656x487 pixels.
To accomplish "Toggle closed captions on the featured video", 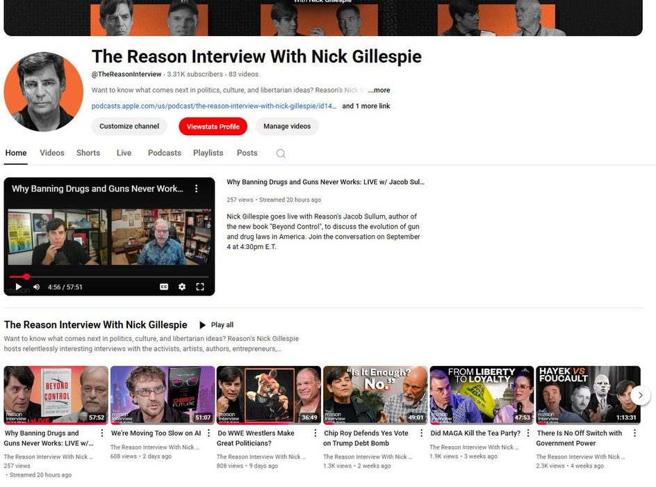I will [x=164, y=287].
